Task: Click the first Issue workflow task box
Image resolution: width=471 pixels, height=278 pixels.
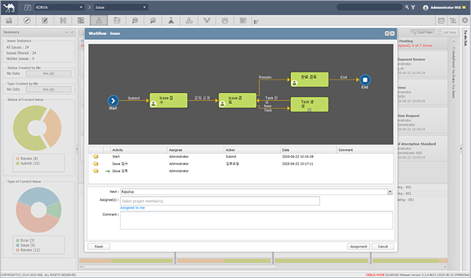Action: coord(169,100)
